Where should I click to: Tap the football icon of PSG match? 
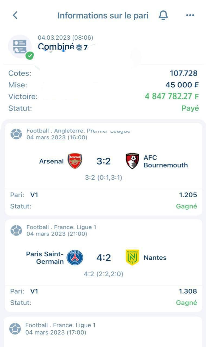[16, 230]
